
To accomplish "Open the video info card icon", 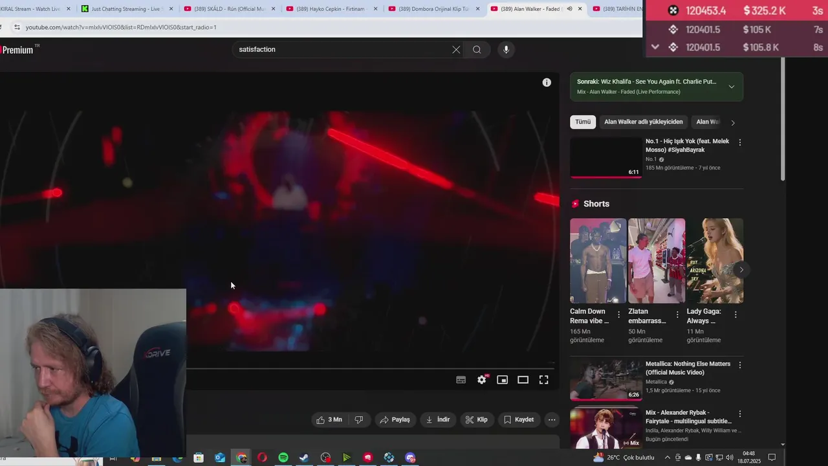I will (547, 82).
